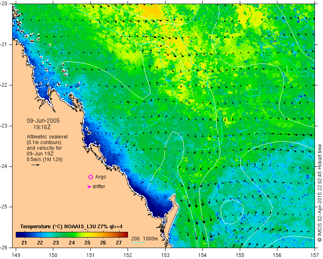This screenshot has height=259, width=323.
Task: Click the latitude label -21
Action: [4, 45]
